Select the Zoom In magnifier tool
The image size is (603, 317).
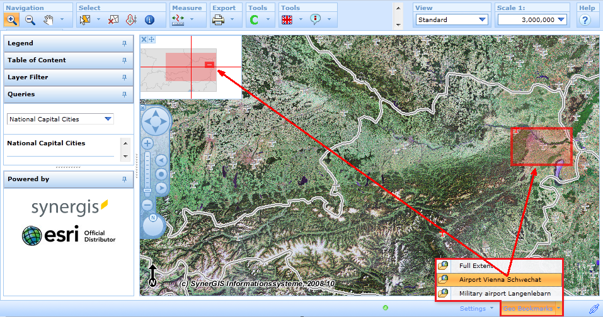coord(11,19)
